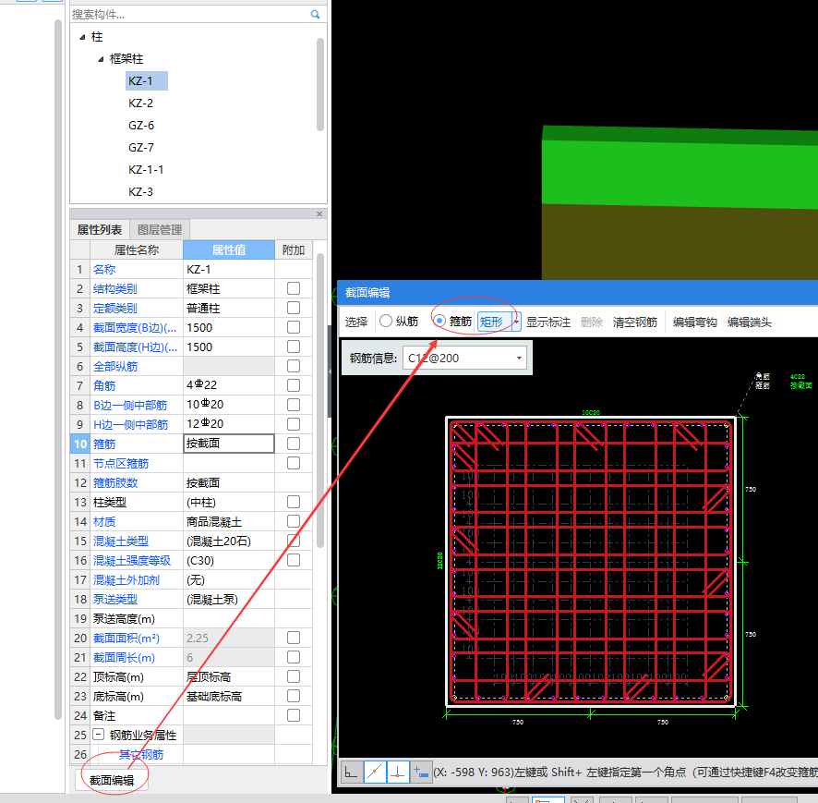Collapse the 钢筋业务属性 group

click(98, 735)
